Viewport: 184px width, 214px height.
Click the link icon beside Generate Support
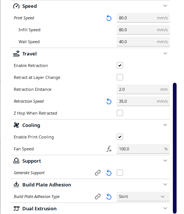point(98,173)
